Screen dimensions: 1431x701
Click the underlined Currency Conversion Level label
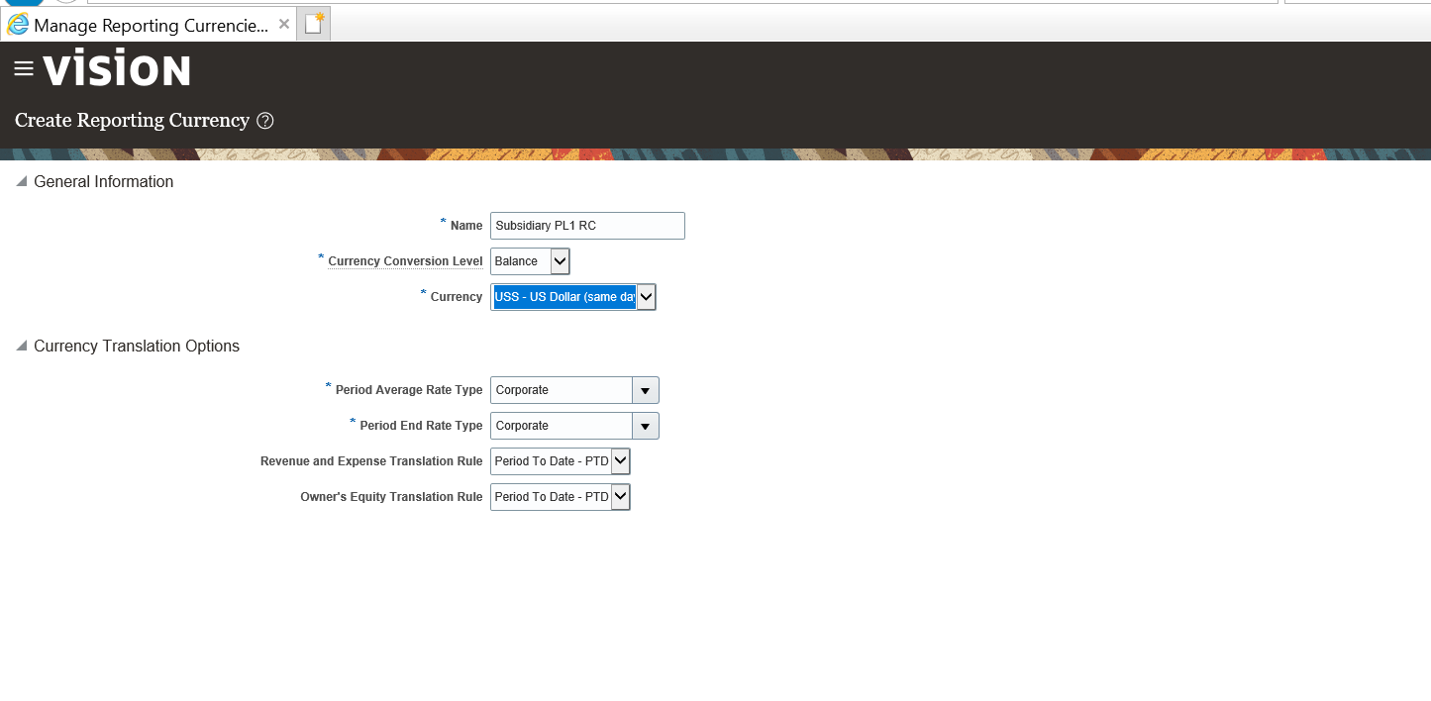click(x=405, y=261)
